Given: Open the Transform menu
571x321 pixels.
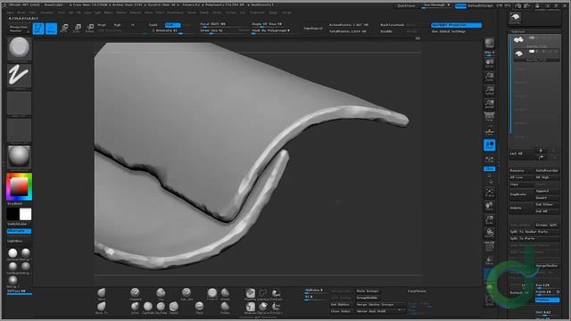Looking at the screenshot, I should click(x=257, y=12).
